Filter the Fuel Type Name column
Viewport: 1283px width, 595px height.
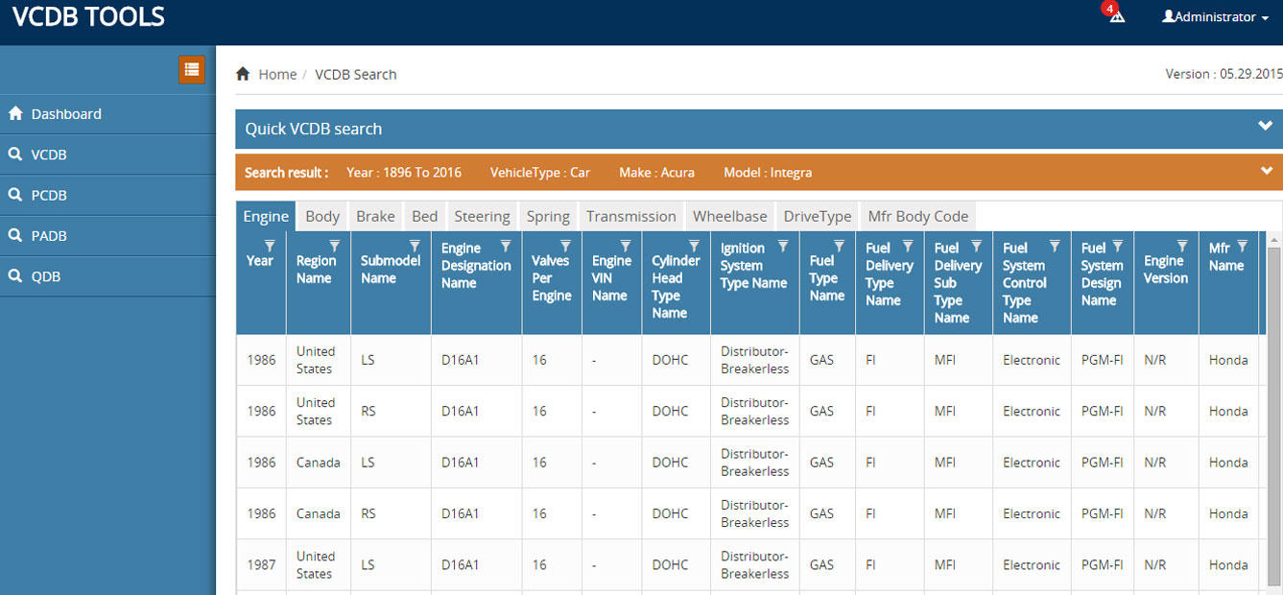click(x=839, y=246)
